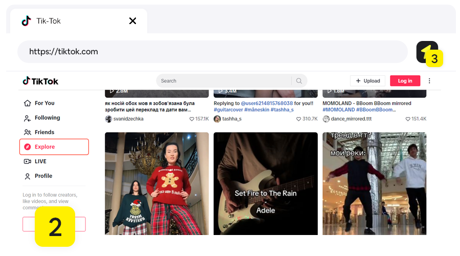Open the three-dot more options menu
Viewport: 460px width, 256px height.
click(x=429, y=81)
